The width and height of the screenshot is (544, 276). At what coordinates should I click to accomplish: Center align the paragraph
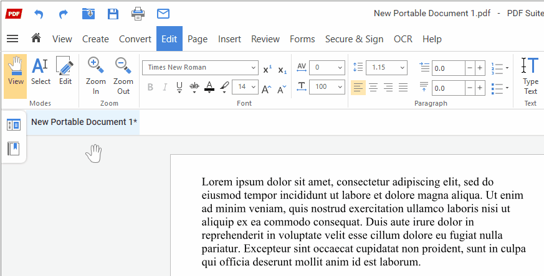pos(373,87)
